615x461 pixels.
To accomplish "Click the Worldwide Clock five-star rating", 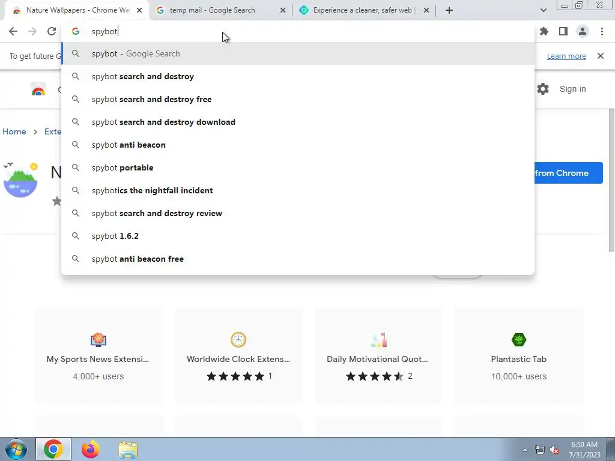I will click(235, 376).
